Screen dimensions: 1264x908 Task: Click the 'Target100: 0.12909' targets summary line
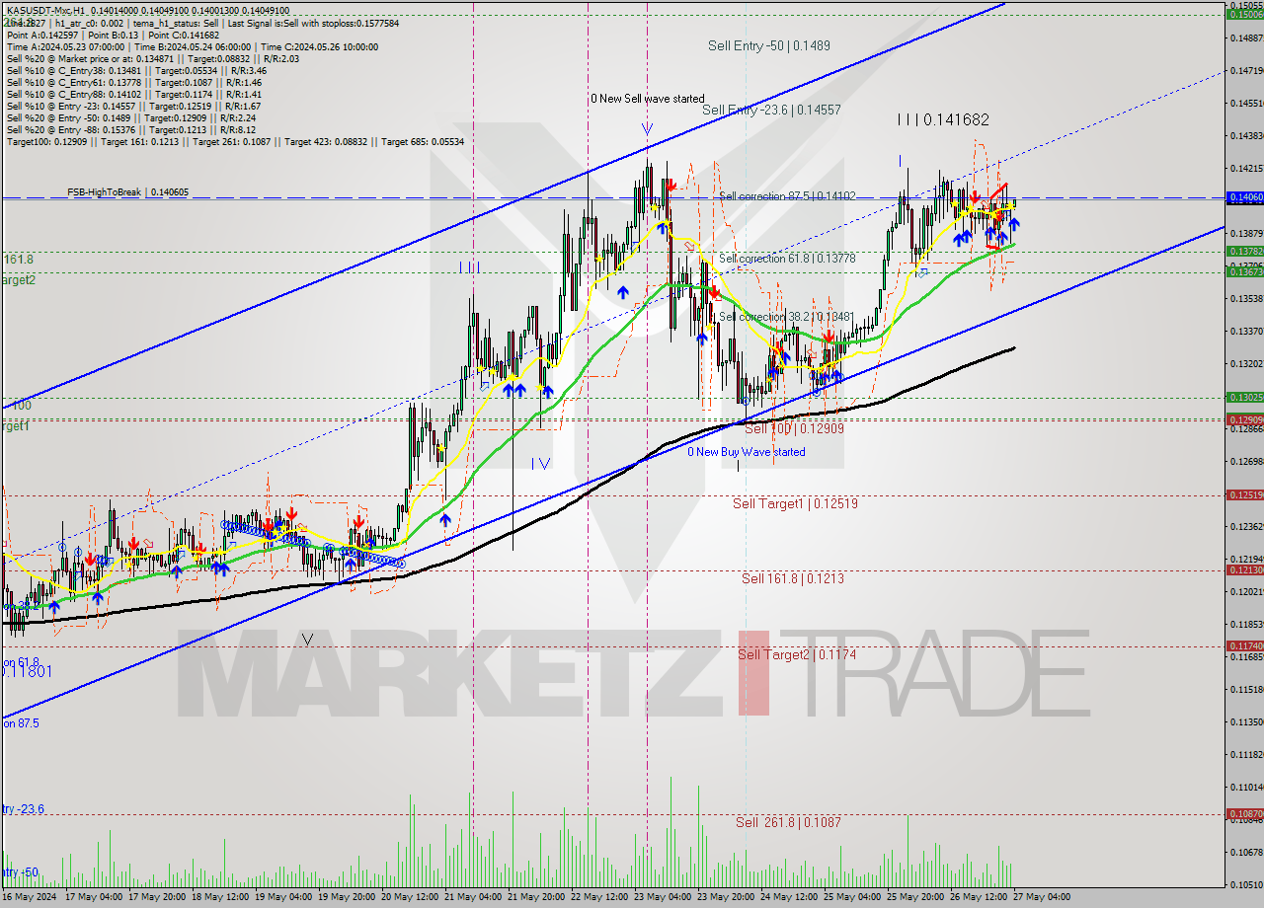point(235,141)
